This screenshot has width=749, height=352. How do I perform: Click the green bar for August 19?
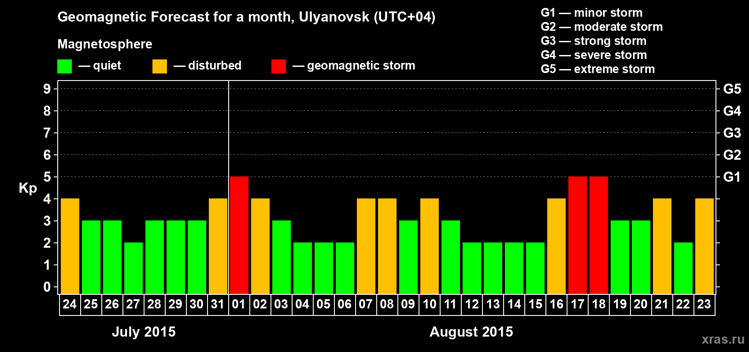click(620, 257)
